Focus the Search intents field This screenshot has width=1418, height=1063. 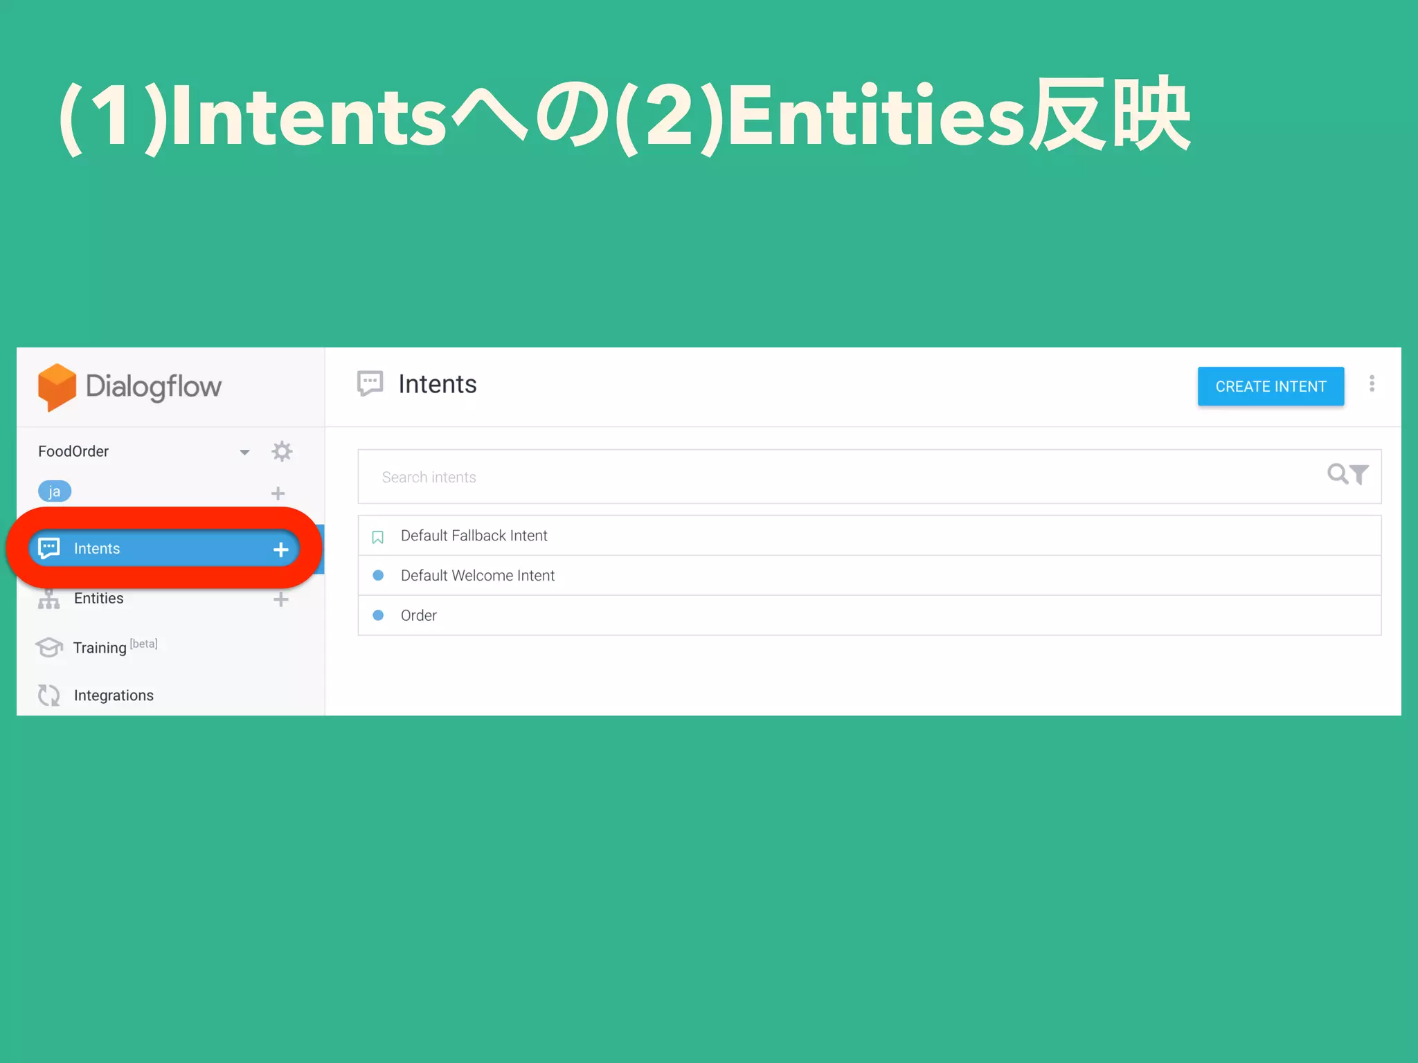869,477
